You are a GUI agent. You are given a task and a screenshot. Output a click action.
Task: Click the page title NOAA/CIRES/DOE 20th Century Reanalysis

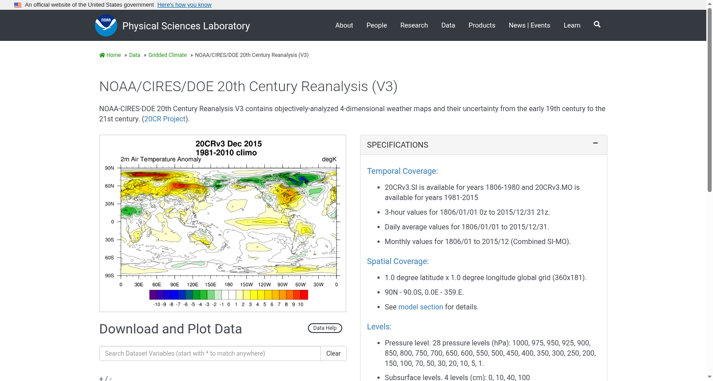(x=248, y=86)
